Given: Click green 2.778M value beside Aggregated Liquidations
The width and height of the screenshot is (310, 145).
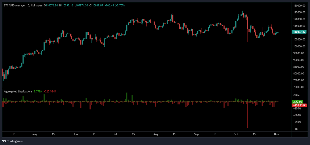Looking at the screenshot, I should pos(38,91).
